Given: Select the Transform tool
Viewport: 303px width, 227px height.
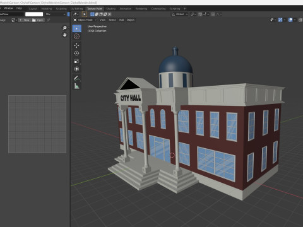Looking at the screenshot, I should pyautogui.click(x=76, y=69).
